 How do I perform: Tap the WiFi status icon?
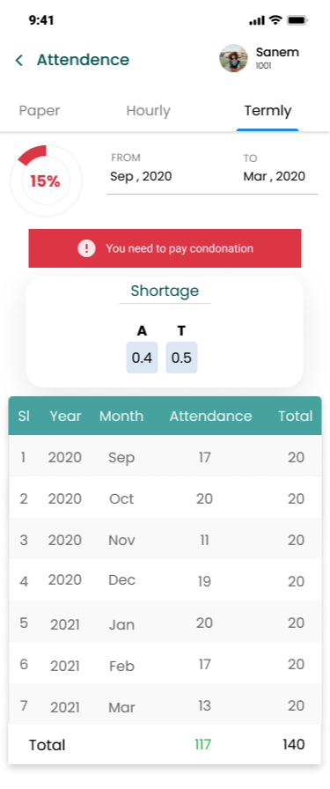275,20
